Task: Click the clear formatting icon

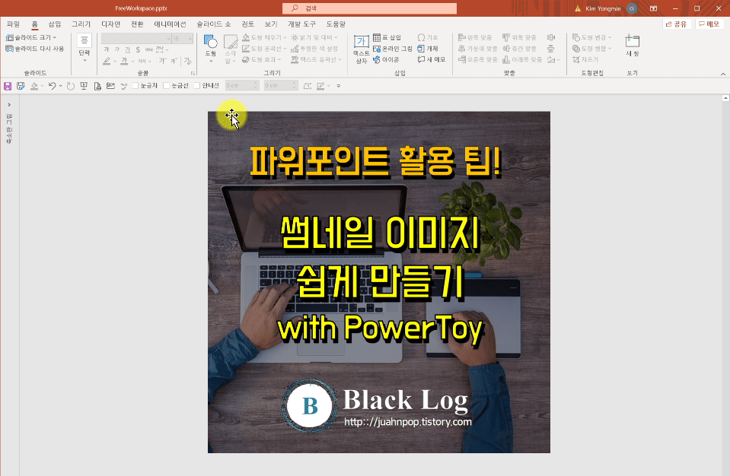Action: (187, 61)
